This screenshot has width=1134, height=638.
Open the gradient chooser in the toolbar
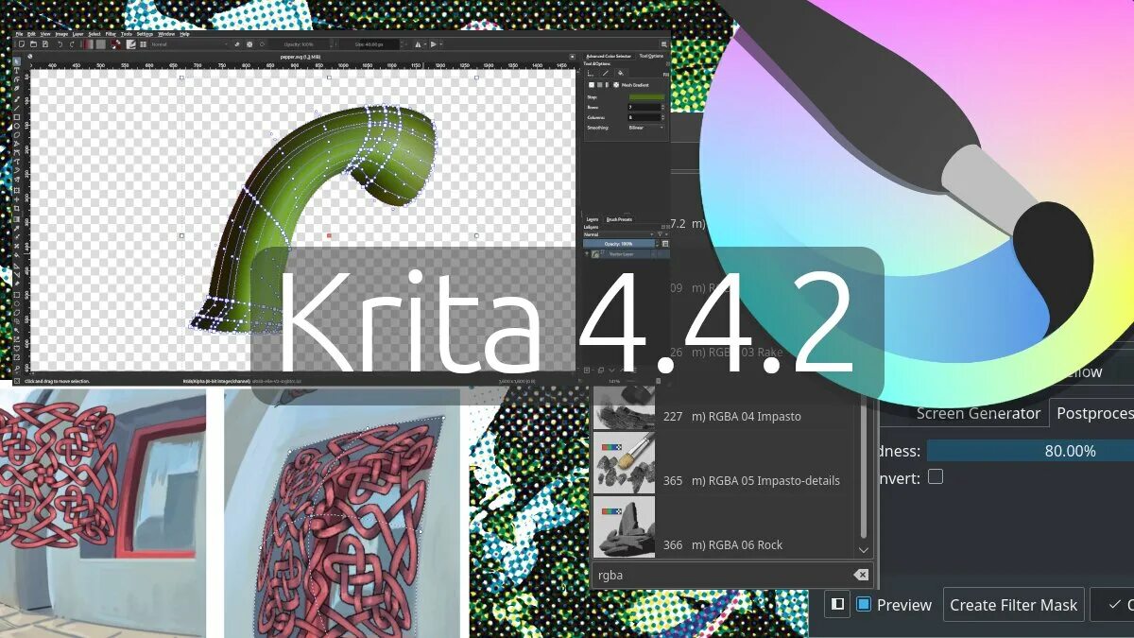pyautogui.click(x=87, y=44)
